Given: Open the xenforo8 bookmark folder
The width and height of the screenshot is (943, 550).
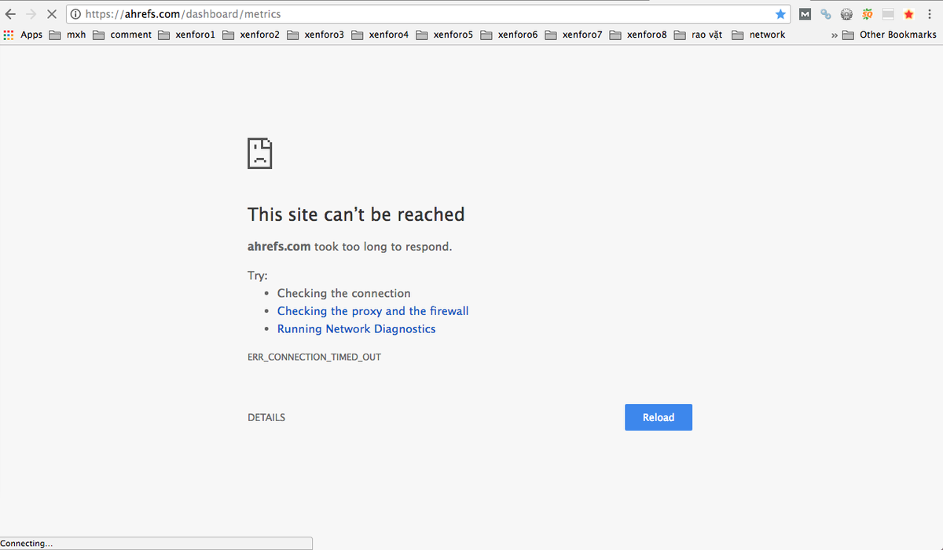Looking at the screenshot, I should tap(637, 35).
